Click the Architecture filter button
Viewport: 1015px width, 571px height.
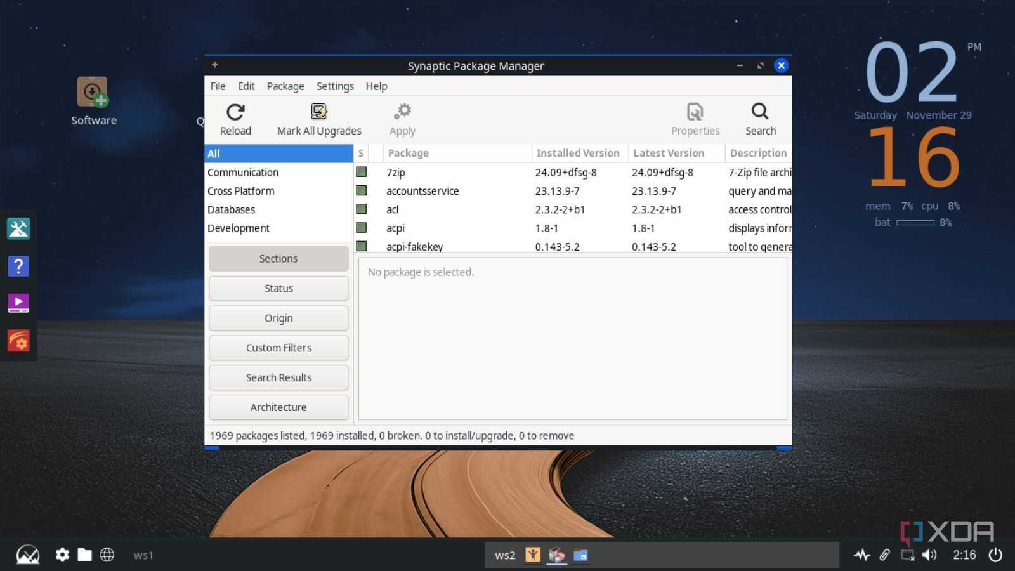tap(278, 407)
